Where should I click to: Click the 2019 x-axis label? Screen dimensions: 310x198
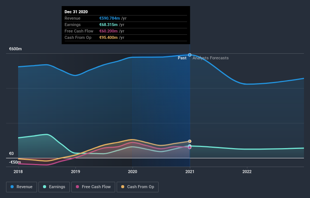point(76,172)
